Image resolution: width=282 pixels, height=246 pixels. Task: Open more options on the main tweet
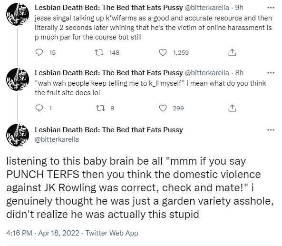271,130
